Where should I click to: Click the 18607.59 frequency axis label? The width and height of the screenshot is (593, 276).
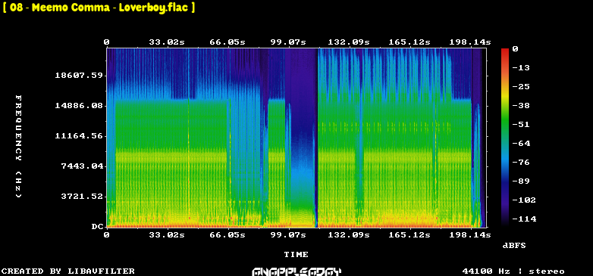[79, 76]
